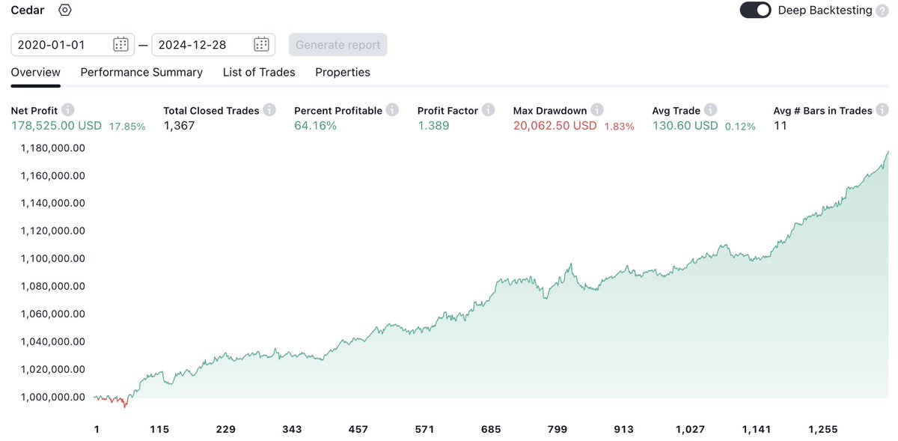Switch to the Performance Summary tab

pos(141,72)
